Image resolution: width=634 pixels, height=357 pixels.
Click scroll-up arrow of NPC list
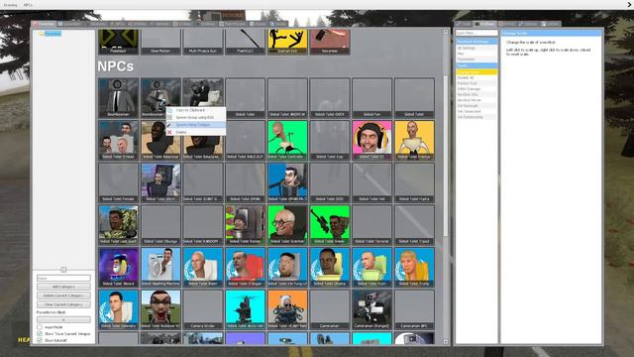446,32
